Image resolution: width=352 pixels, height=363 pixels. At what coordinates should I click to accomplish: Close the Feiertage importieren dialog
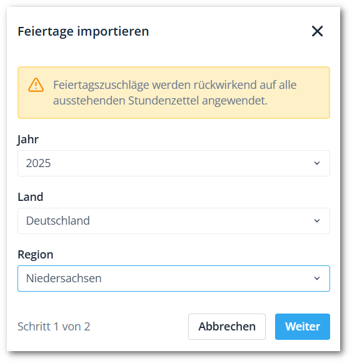pos(317,31)
